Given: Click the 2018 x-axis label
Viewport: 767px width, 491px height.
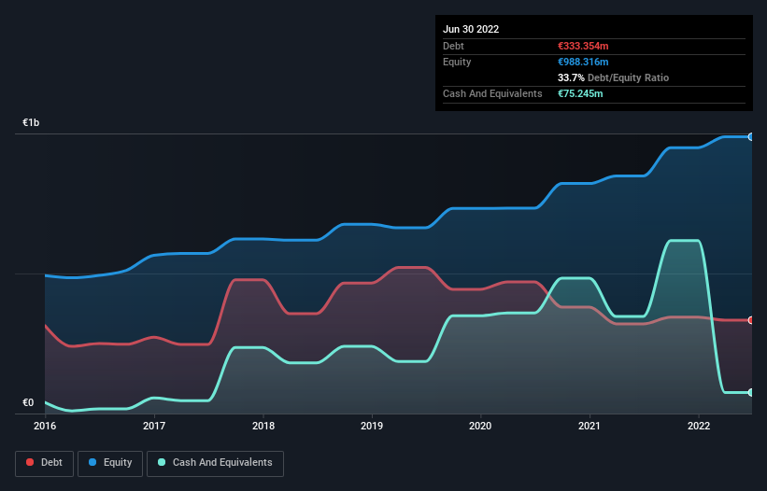Looking at the screenshot, I should click(263, 426).
